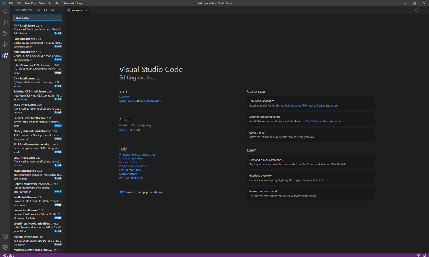This screenshot has height=257, width=429.
Task: Open the Selection menu
Action: [30, 3]
